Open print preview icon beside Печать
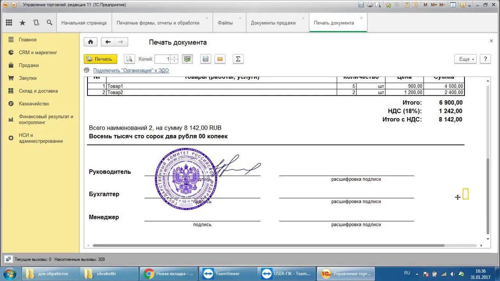The image size is (500, 281). [x=129, y=59]
